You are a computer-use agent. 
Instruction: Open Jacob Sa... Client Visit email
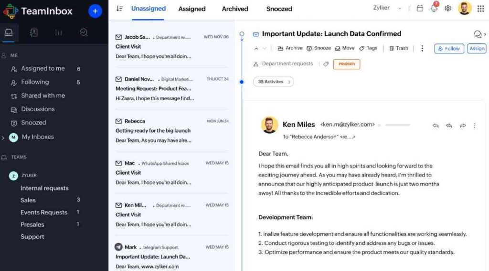172,46
